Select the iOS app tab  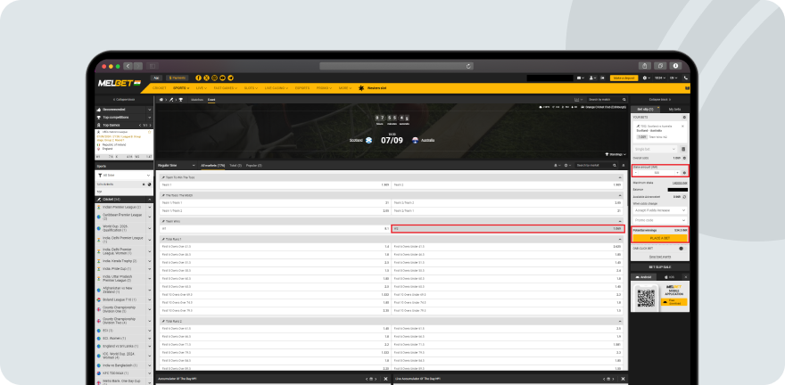tap(669, 276)
